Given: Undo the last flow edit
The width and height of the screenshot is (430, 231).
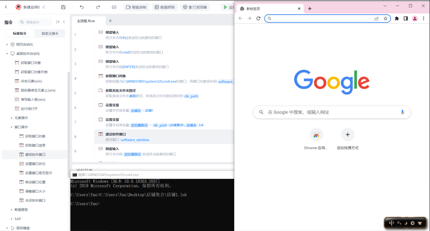Looking at the screenshot, I should pyautogui.click(x=82, y=7).
